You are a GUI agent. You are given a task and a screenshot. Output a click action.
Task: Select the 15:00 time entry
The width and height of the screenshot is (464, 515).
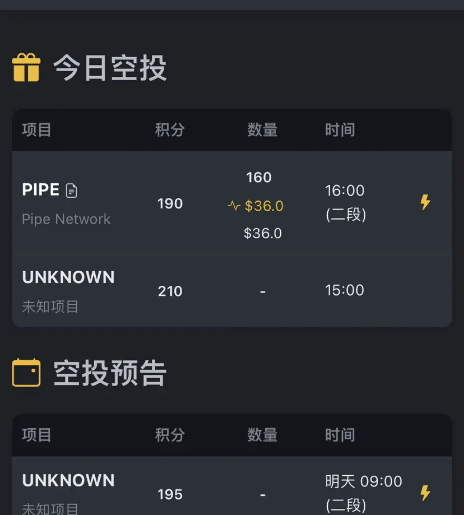point(345,290)
